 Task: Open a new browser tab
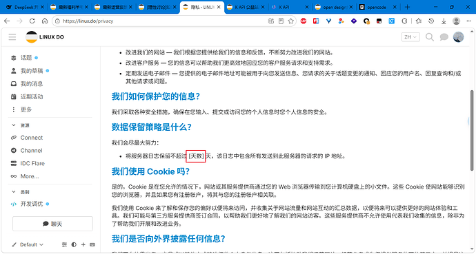pyautogui.click(x=408, y=7)
